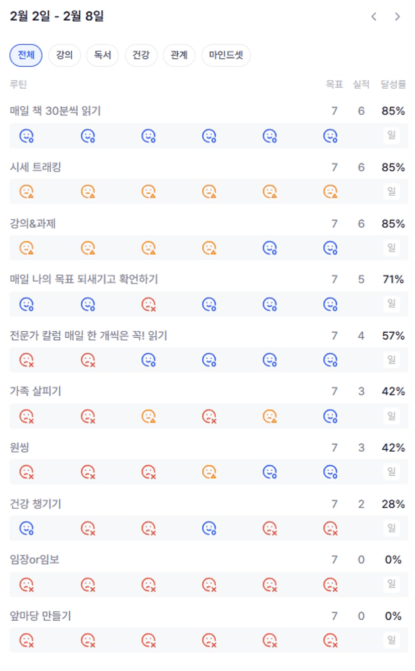Click the only red sad face in 매일 나의 목표 되새기고 확언하기 row
Viewport: 415px width, 671px height.
pos(149,304)
